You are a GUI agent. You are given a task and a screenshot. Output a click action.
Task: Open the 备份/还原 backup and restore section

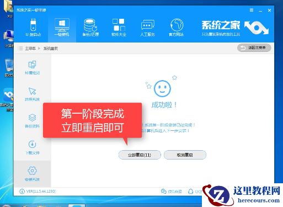pos(90,27)
